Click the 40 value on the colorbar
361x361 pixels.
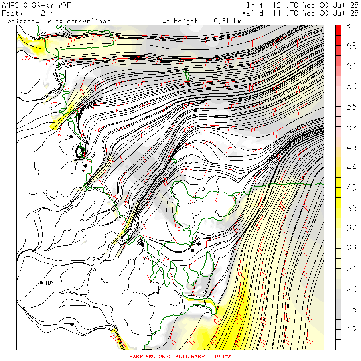tap(351, 188)
